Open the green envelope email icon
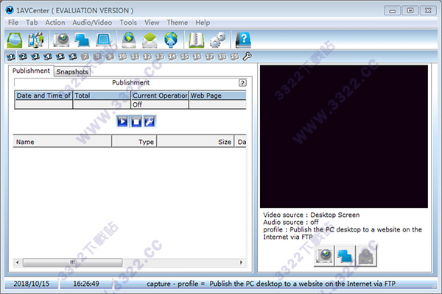This screenshot has height=294, width=442. (150, 40)
